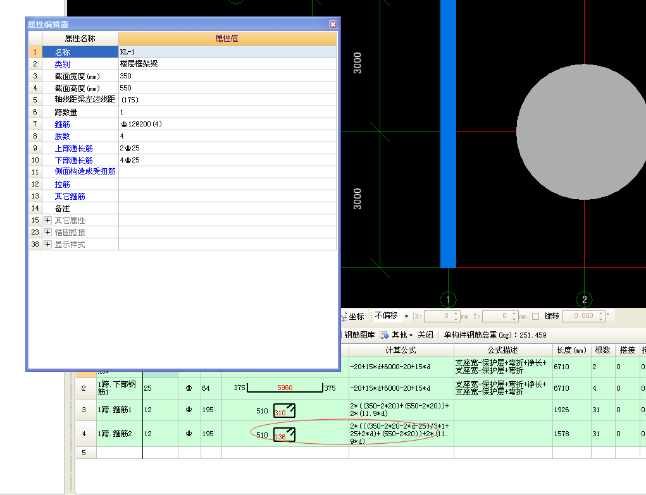Viewport: 646px width, 495px height.
Task: Click the (175) axis distance value
Action: coord(130,100)
